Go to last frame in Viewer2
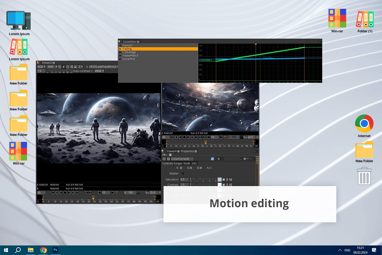Screen dimensions: 382x255 77,193
